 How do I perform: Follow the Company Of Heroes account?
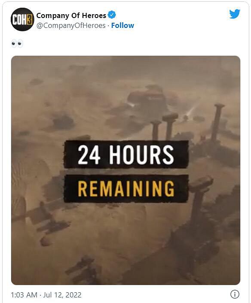(x=122, y=25)
